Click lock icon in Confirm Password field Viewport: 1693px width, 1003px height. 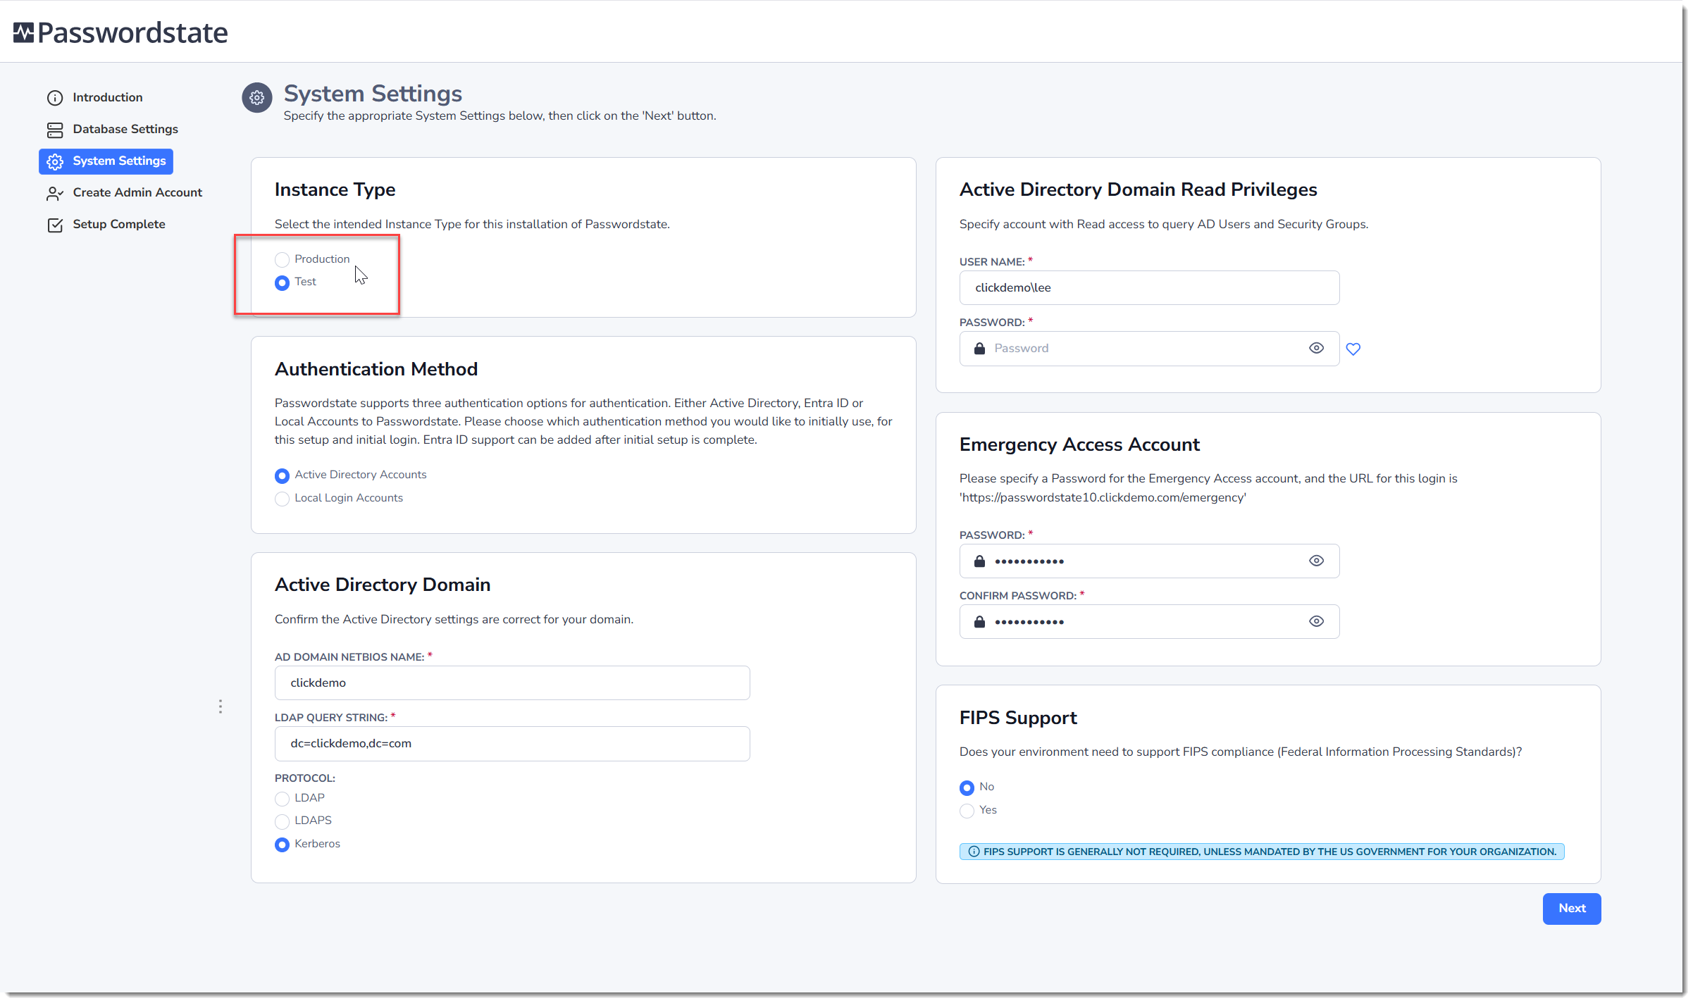click(x=979, y=621)
